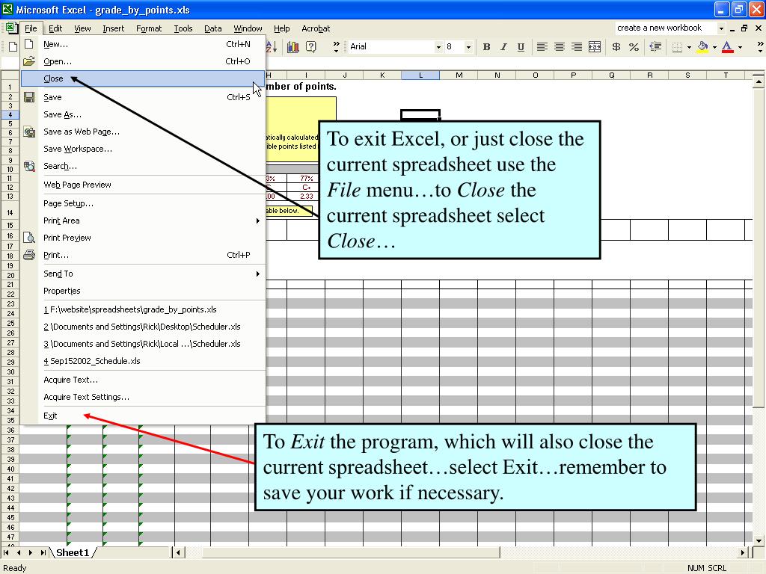
Task: Click the Merge and Center icon
Action: 595,47
